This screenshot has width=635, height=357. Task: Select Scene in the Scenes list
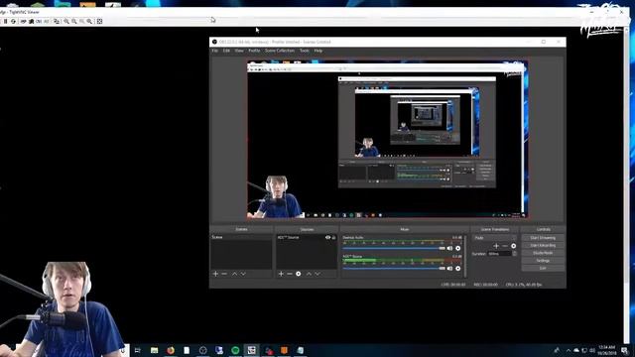coord(241,237)
